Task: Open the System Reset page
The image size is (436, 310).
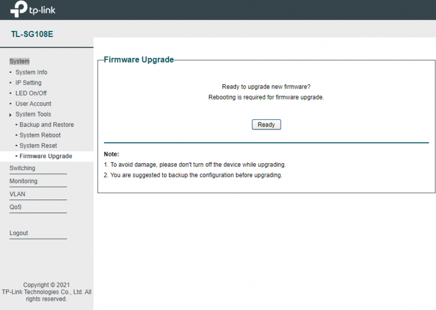Action: (38, 146)
